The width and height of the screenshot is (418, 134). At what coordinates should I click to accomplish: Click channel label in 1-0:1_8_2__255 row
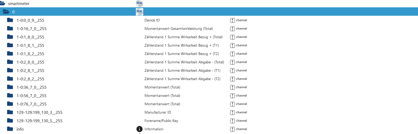241,54
